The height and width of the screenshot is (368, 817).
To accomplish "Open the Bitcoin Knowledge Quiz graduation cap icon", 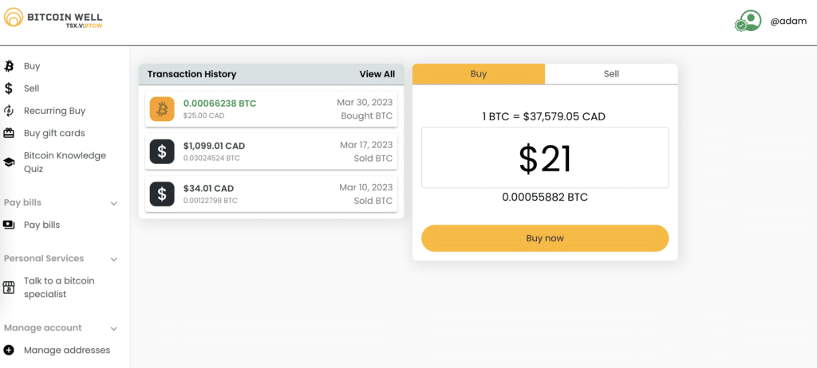I will 9,162.
